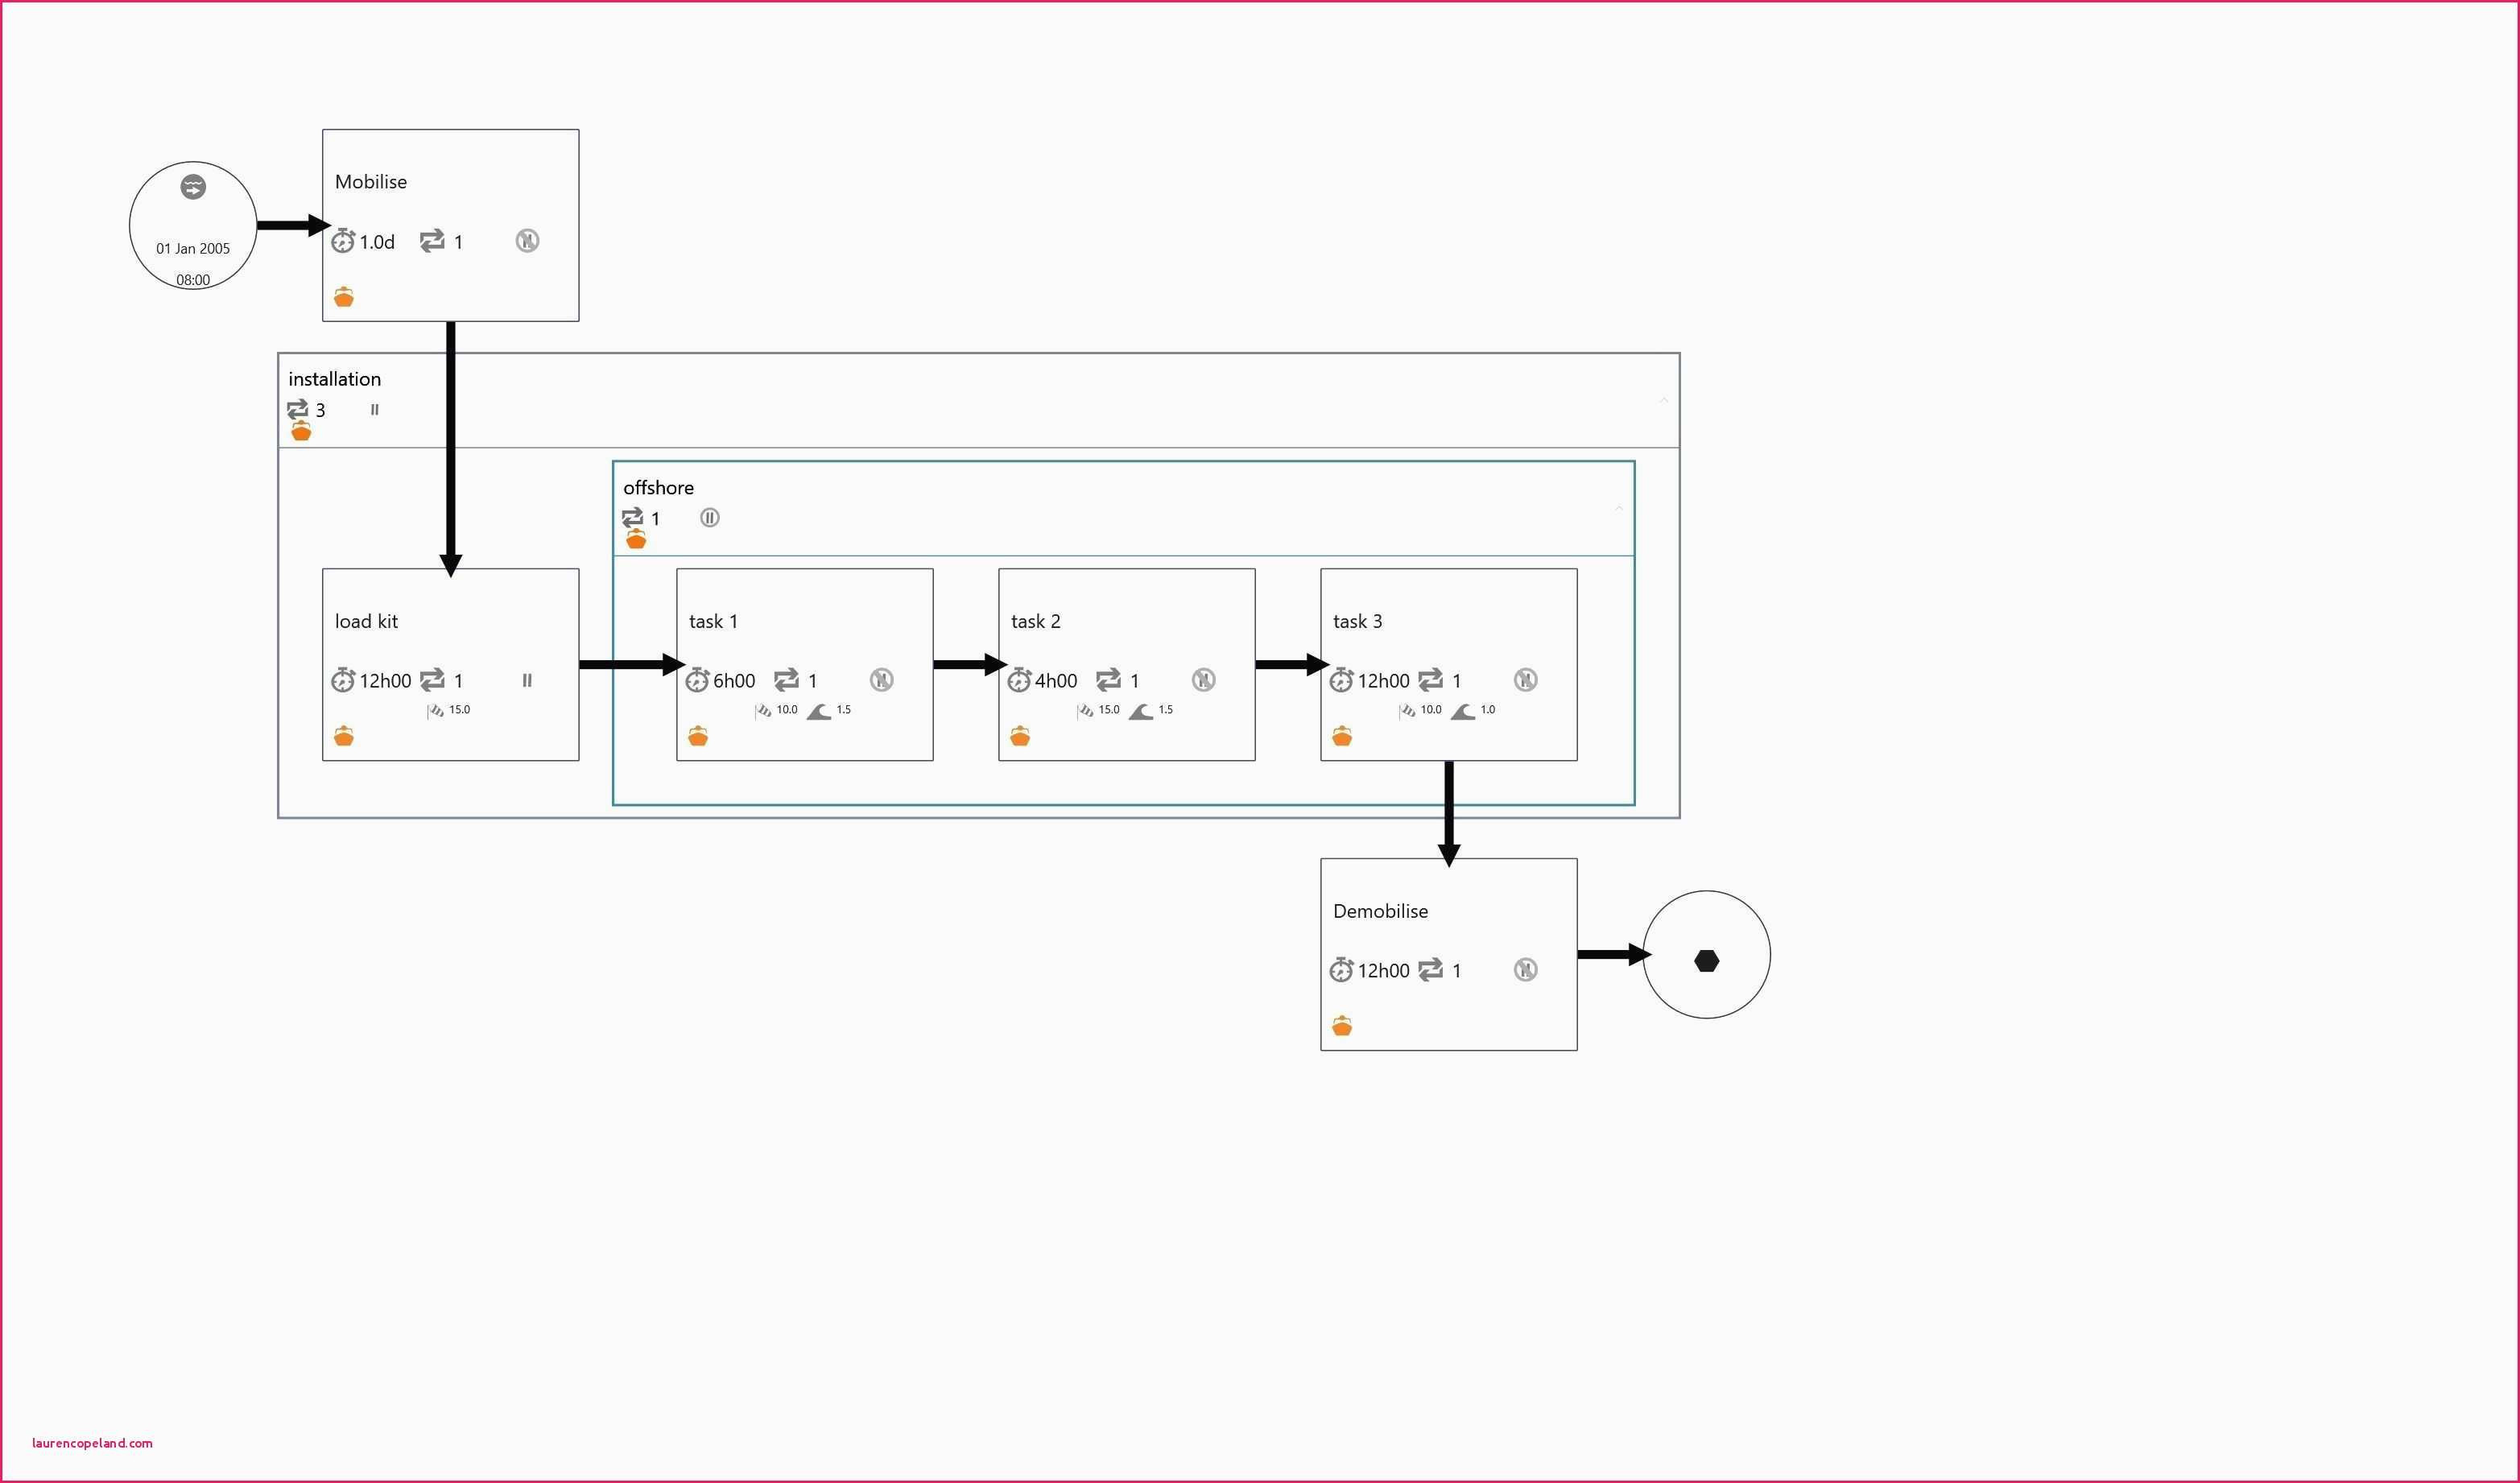This screenshot has height=1483, width=2520.
Task: Click the orange vessel icon in Demobilise
Action: [x=1342, y=1026]
